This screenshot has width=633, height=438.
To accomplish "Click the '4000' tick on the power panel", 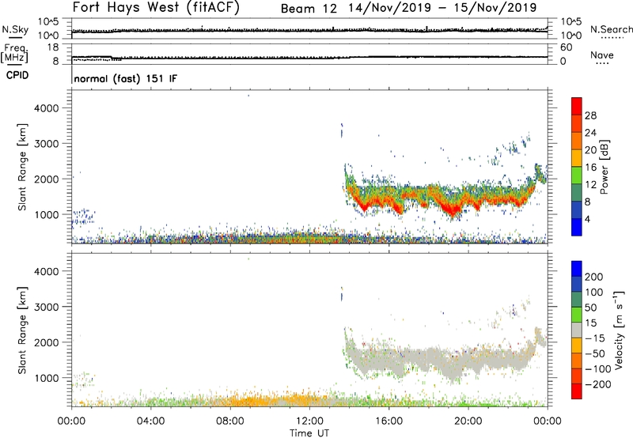I will click(47, 108).
